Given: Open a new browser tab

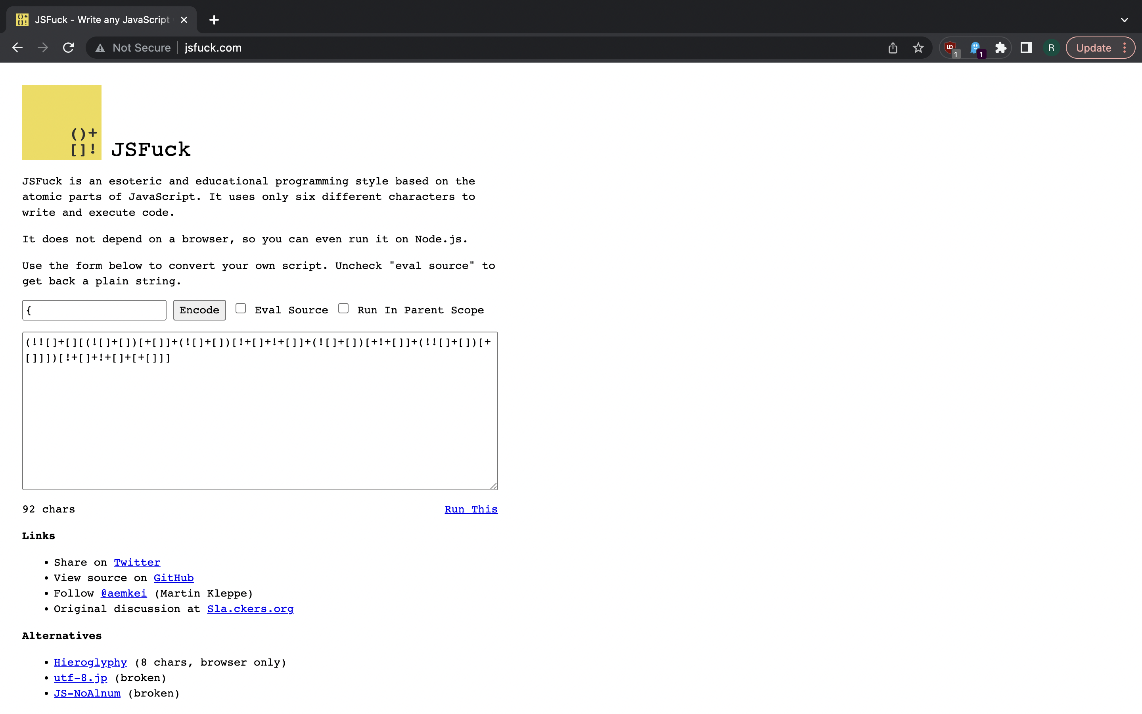Looking at the screenshot, I should point(214,20).
